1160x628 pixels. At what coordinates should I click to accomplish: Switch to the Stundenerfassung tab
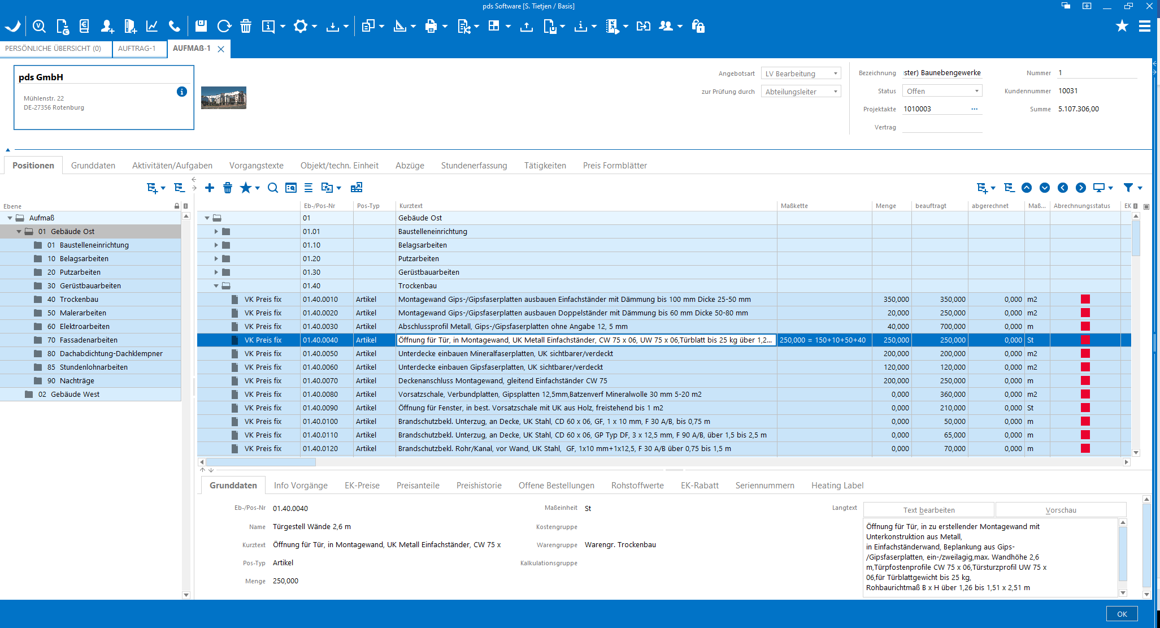click(x=473, y=166)
